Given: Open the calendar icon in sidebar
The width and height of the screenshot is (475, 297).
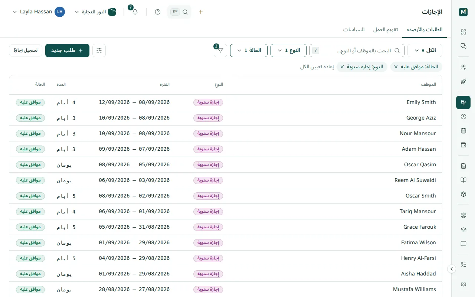Looking at the screenshot, I should 463,131.
